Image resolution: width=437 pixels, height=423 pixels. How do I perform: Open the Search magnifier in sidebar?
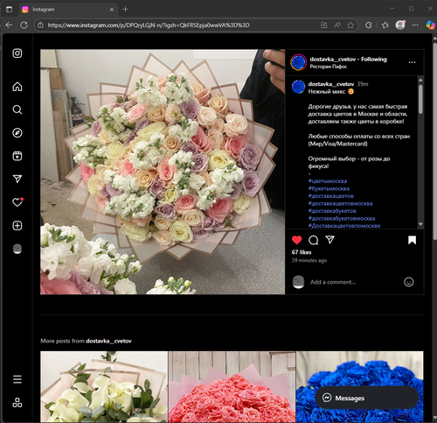point(17,109)
